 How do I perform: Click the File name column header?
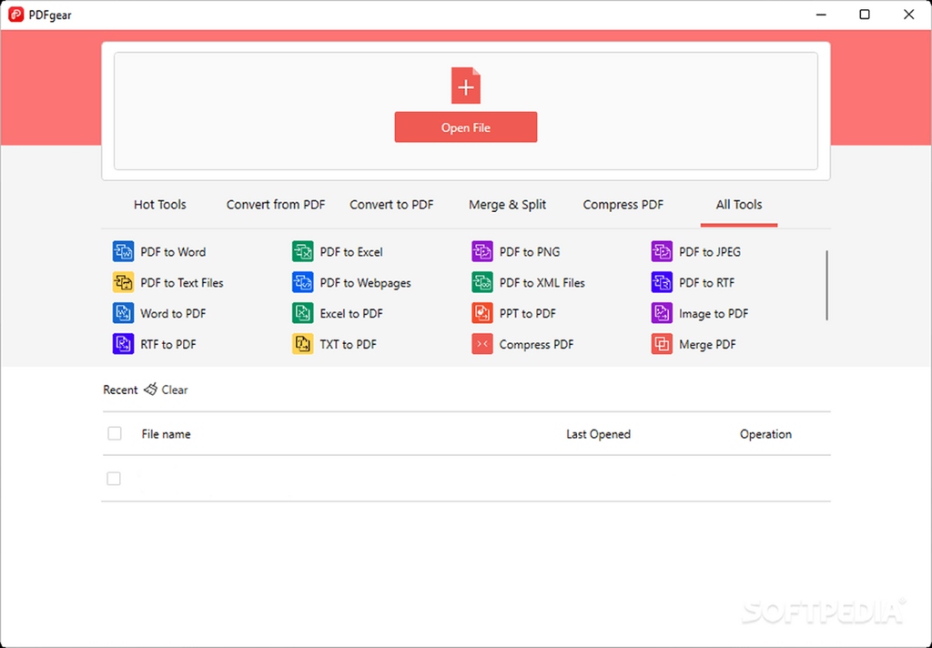(166, 434)
